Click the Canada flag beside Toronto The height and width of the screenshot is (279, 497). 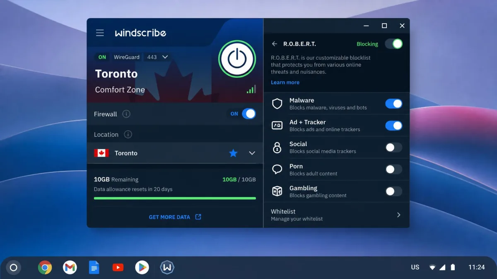click(101, 153)
